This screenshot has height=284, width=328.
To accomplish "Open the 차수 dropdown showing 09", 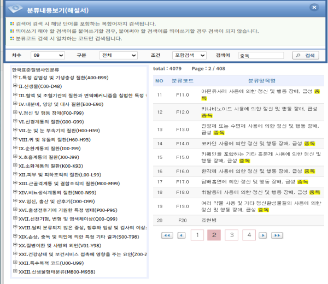I will click(48, 55).
